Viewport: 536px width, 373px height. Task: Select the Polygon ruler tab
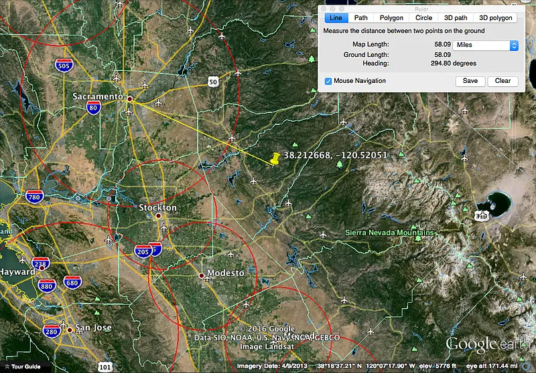point(391,18)
